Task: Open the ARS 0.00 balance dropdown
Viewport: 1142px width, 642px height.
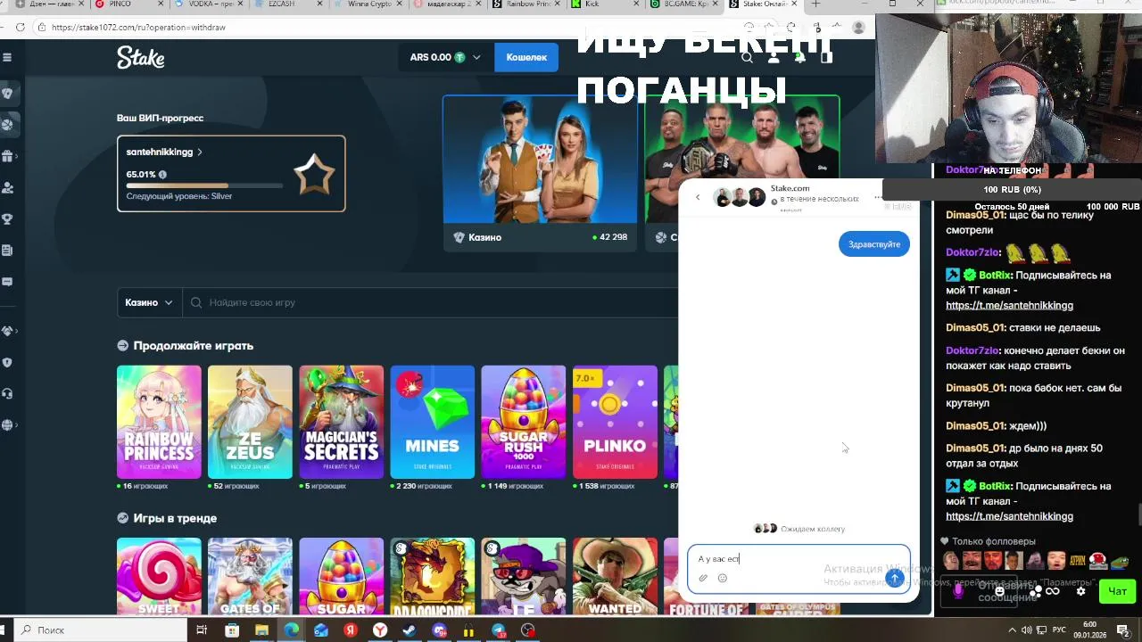Action: click(x=444, y=57)
